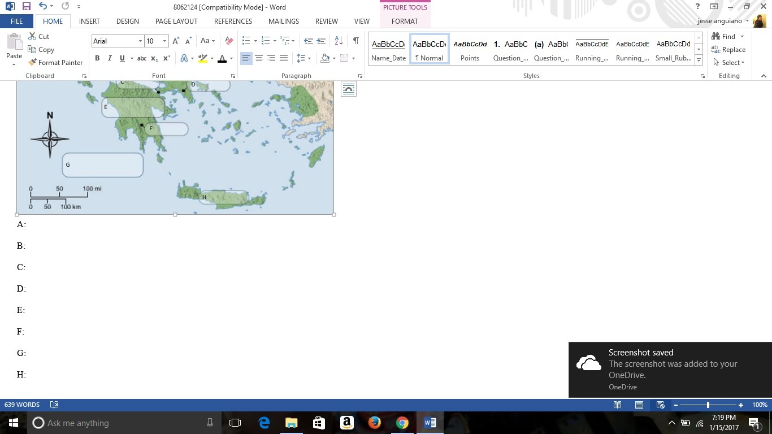Click the Clear All Formatting icon

tap(229, 41)
